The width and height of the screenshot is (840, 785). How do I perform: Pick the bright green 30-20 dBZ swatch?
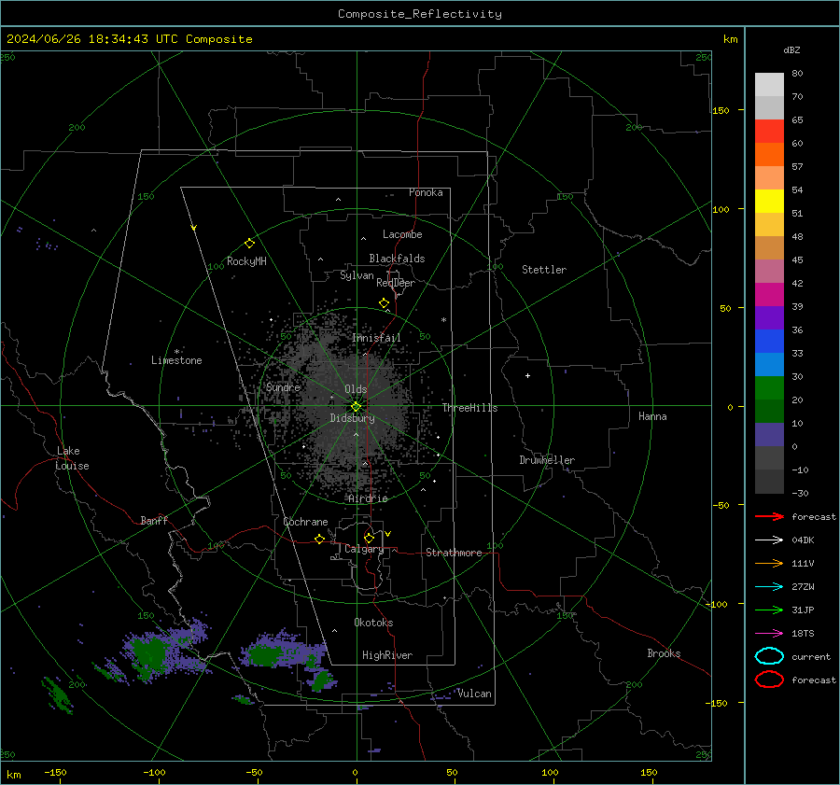(769, 388)
